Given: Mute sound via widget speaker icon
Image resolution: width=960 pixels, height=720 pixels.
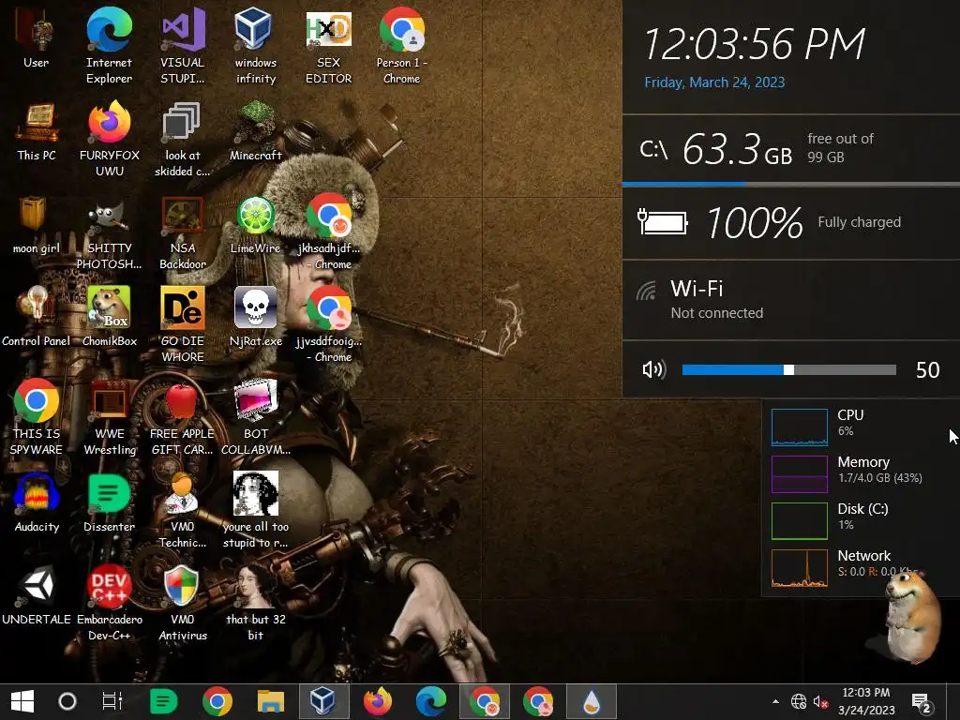Looking at the screenshot, I should [653, 369].
